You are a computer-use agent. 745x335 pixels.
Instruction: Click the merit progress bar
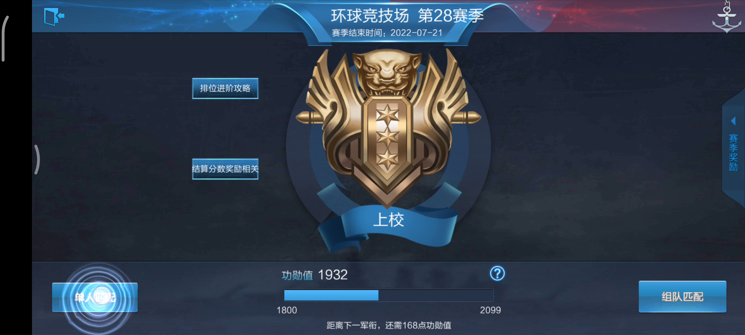pos(389,295)
